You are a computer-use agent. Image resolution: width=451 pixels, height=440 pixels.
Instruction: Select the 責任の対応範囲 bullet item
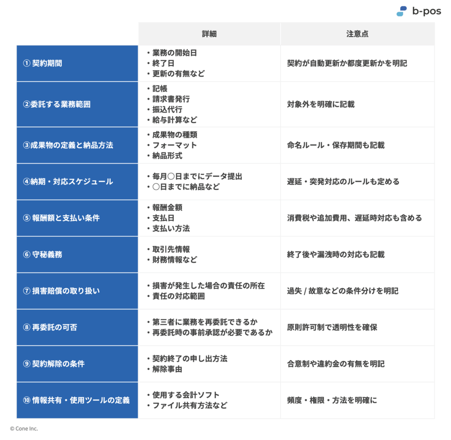[176, 296]
